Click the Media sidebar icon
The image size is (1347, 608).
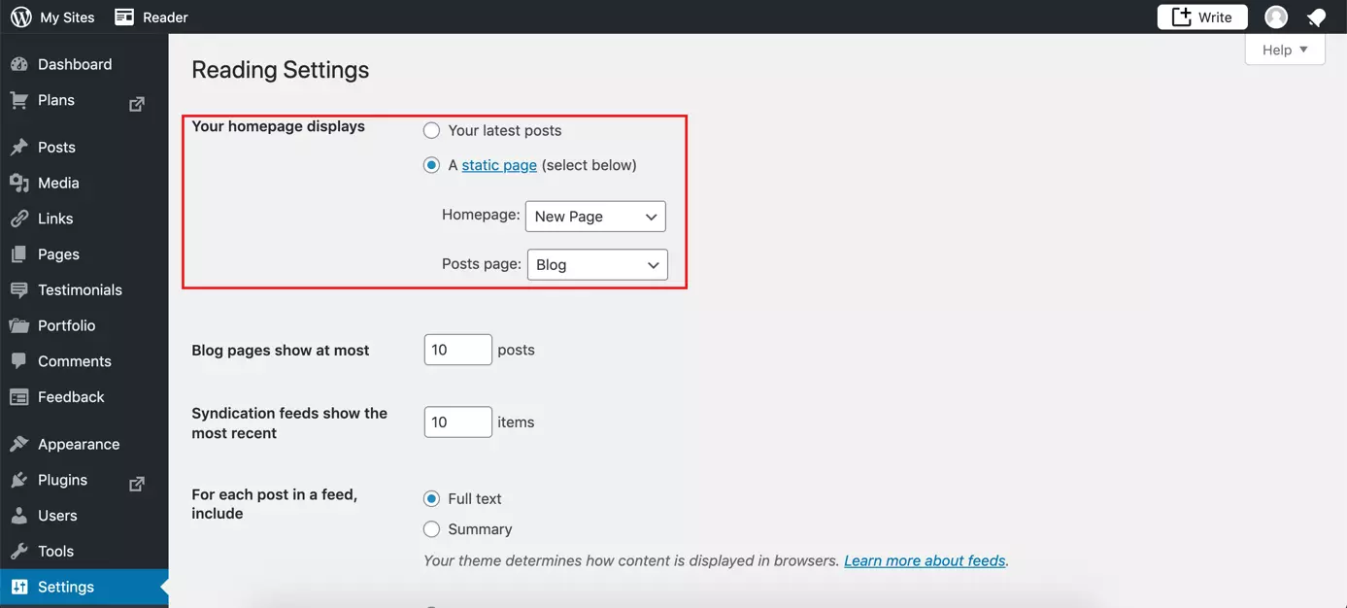pos(19,183)
